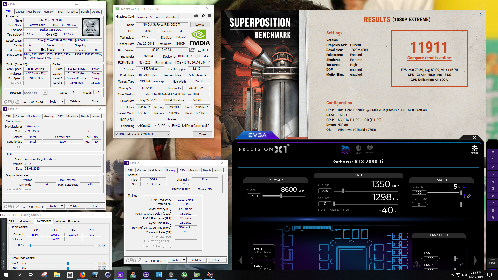Switch to Sensors tab in GPU-Z
Viewport: 498px width, 280px height.
pos(142,17)
